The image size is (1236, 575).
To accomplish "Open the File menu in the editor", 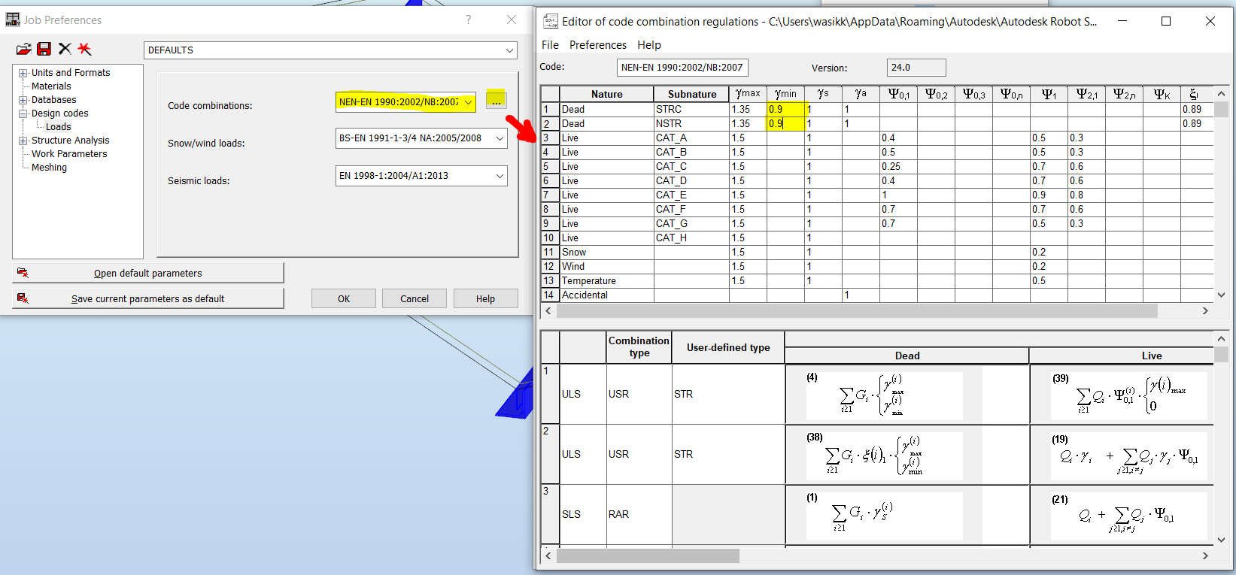I will pos(550,45).
